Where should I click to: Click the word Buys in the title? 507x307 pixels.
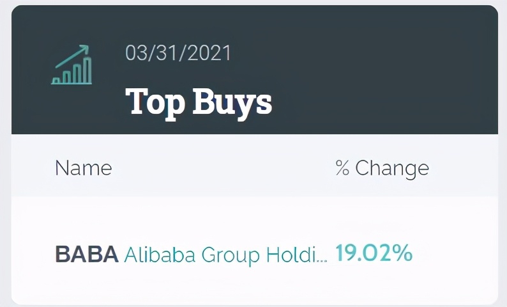(x=232, y=104)
